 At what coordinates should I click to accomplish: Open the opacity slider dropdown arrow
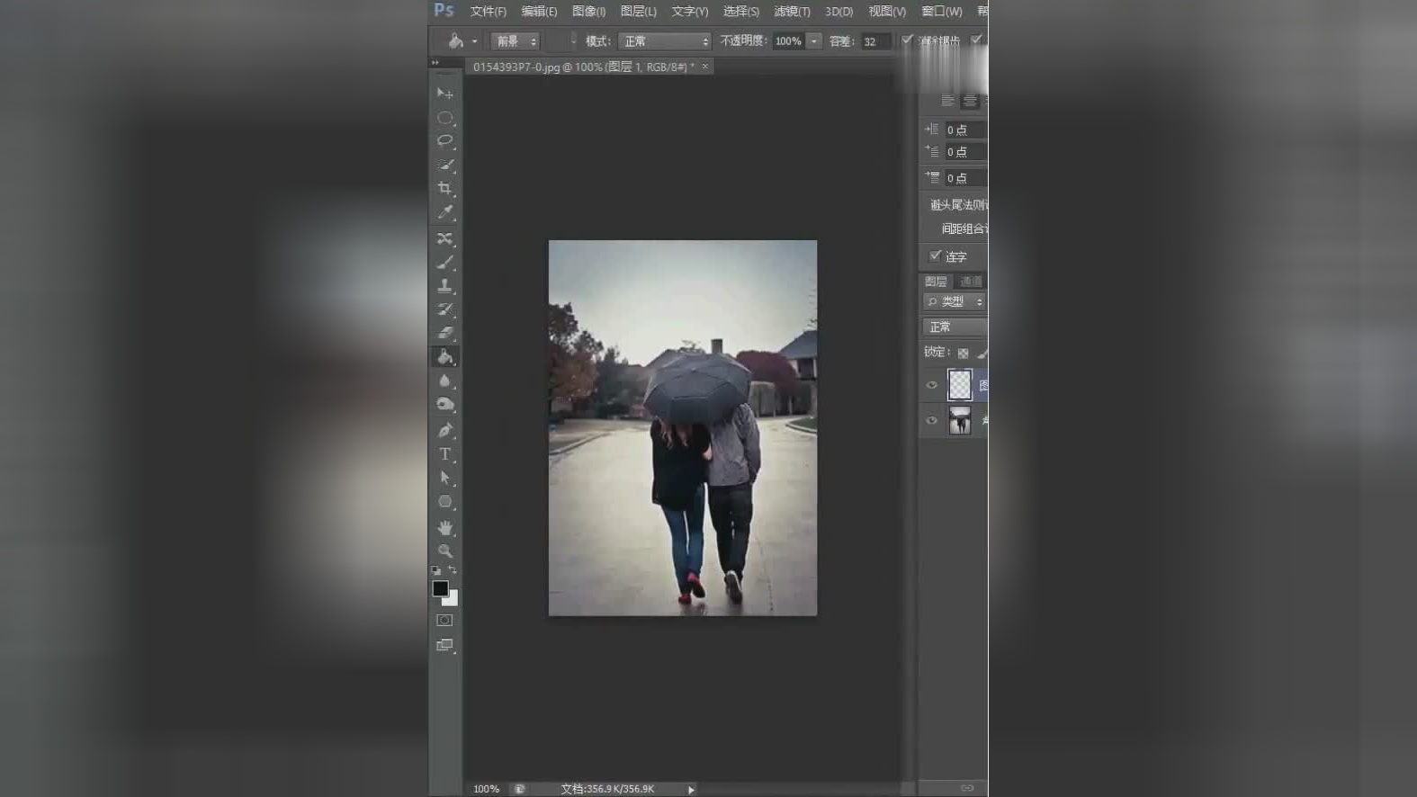tap(813, 41)
